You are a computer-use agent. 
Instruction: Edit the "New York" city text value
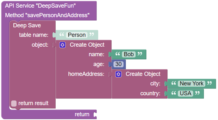point(192,83)
